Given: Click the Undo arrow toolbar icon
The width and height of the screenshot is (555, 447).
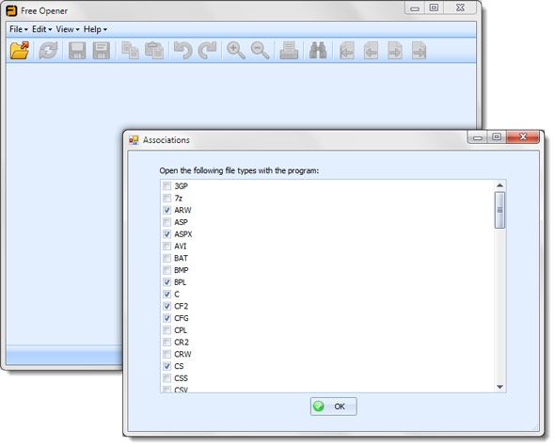Looking at the screenshot, I should point(183,50).
